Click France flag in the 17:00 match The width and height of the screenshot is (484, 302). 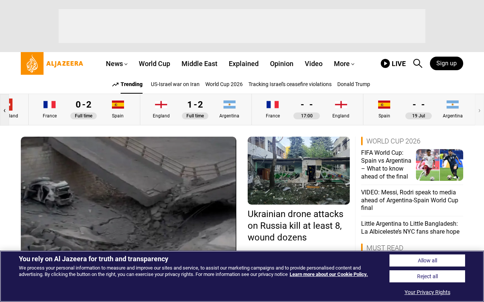click(273, 105)
